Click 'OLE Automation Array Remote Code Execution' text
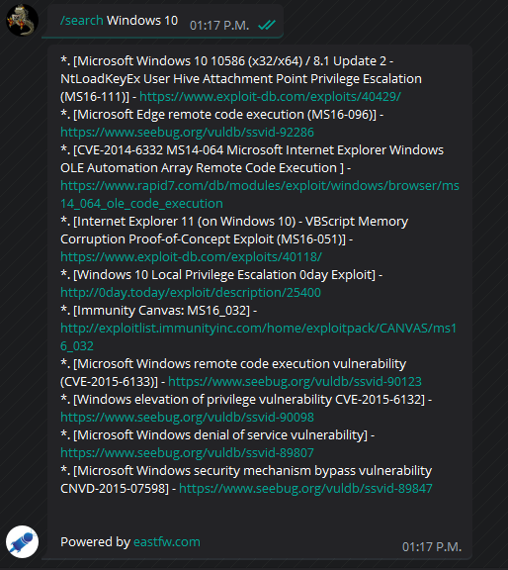 click(x=199, y=167)
